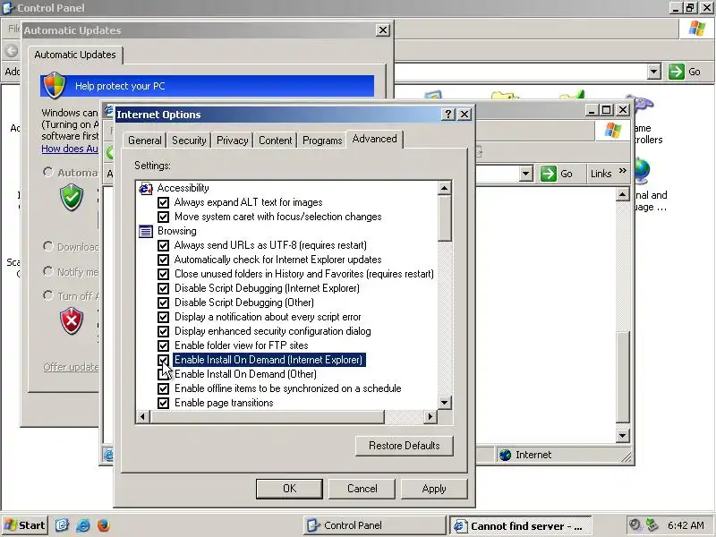
Task: Click the Restore Defaults button
Action: click(x=405, y=446)
